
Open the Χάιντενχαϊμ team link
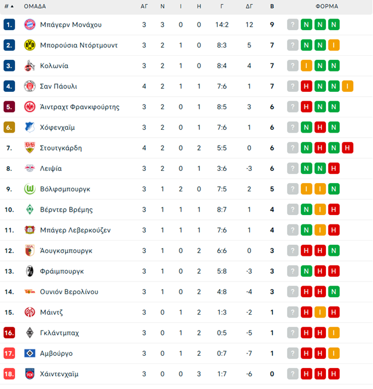pyautogui.click(x=59, y=374)
